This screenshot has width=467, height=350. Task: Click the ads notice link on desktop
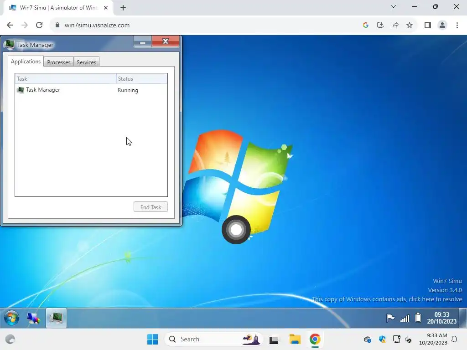[x=387, y=299]
